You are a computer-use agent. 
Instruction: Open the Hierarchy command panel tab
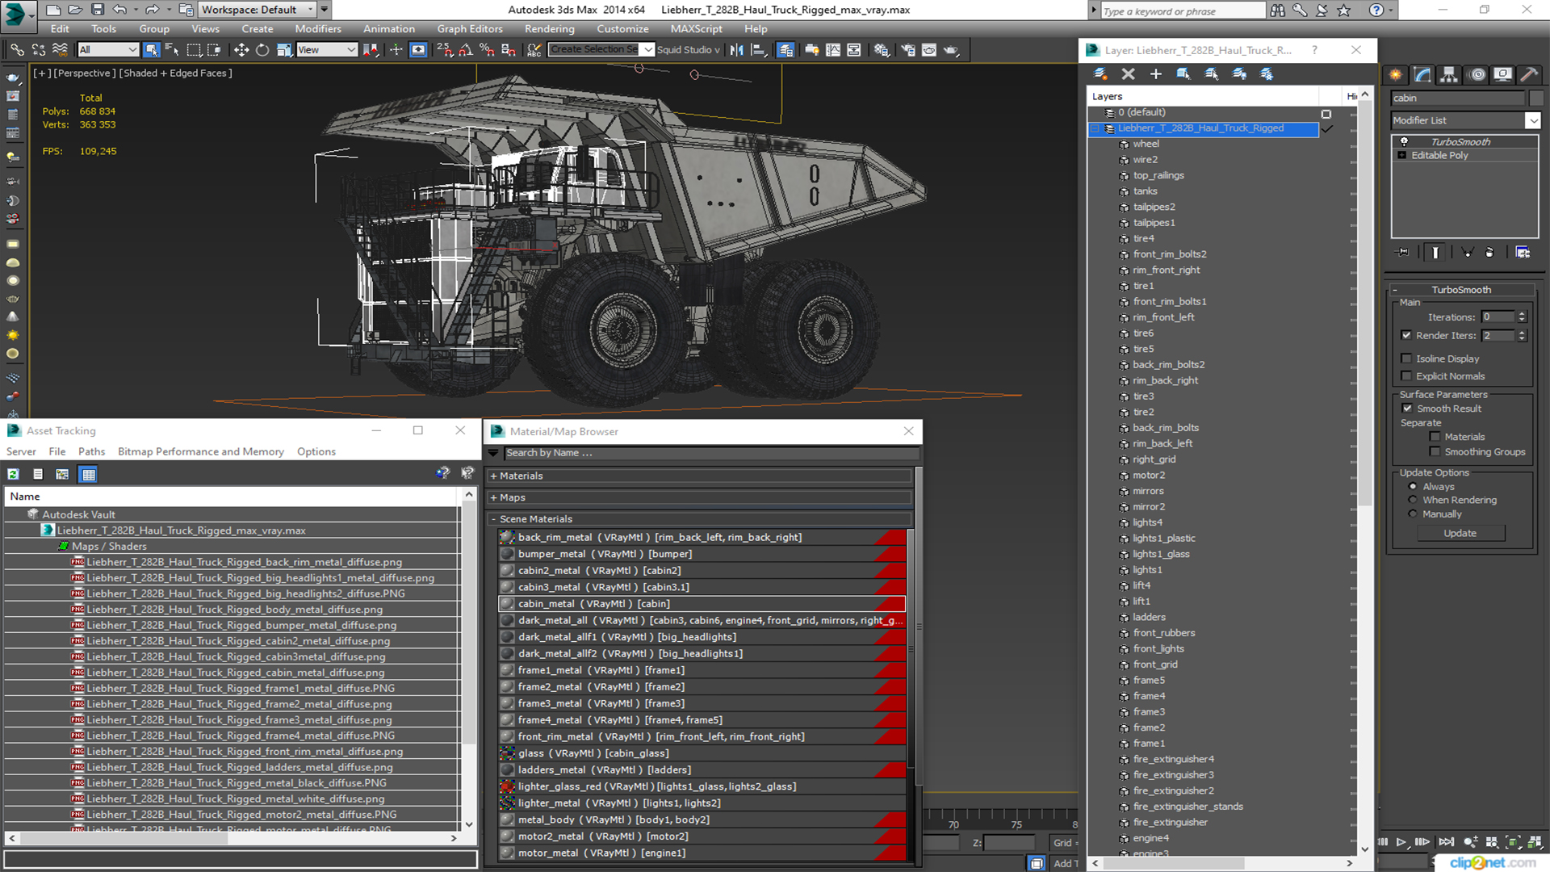coord(1449,74)
